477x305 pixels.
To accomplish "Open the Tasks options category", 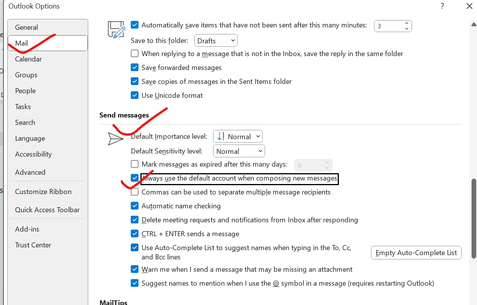I will tap(48, 107).
